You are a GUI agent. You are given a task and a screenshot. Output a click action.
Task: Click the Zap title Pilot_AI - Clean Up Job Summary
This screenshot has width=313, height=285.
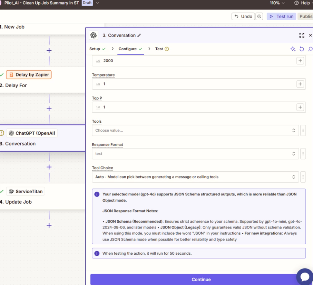pos(41,3)
